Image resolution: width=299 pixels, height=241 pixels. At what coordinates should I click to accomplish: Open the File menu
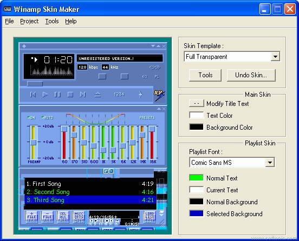pos(9,21)
